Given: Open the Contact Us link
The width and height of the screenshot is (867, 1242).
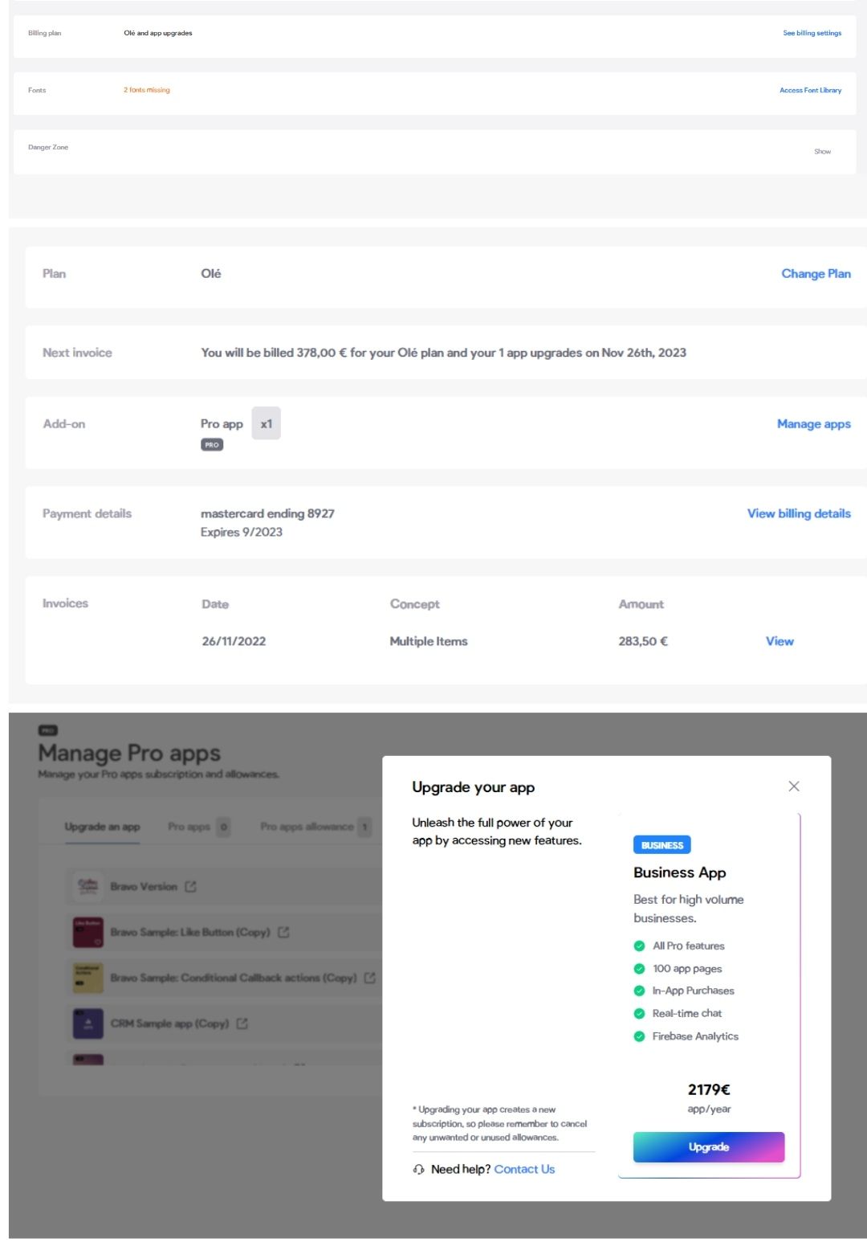Looking at the screenshot, I should point(524,1170).
